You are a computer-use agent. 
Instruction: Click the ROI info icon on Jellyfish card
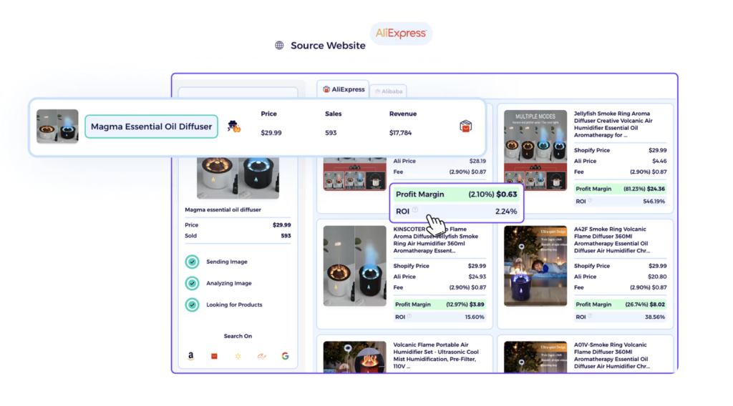coord(590,201)
